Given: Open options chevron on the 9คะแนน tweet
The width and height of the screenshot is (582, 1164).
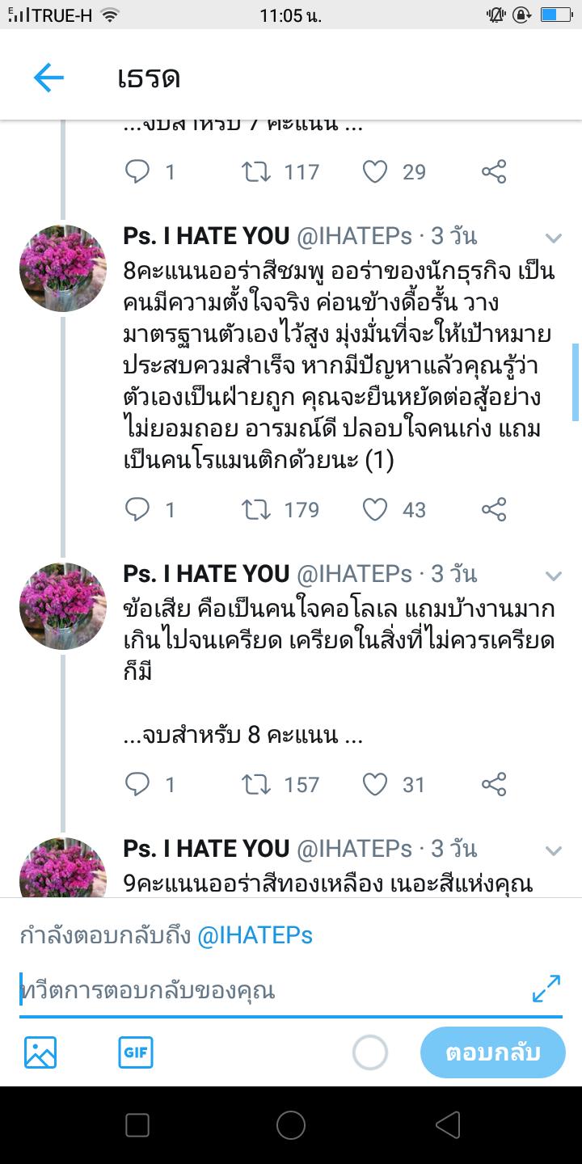Looking at the screenshot, I should [x=554, y=850].
